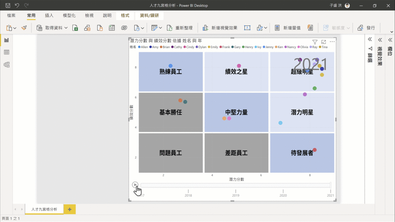395x222 pixels.
Task: Collapse the ribbon with chevron
Action: click(392, 32)
